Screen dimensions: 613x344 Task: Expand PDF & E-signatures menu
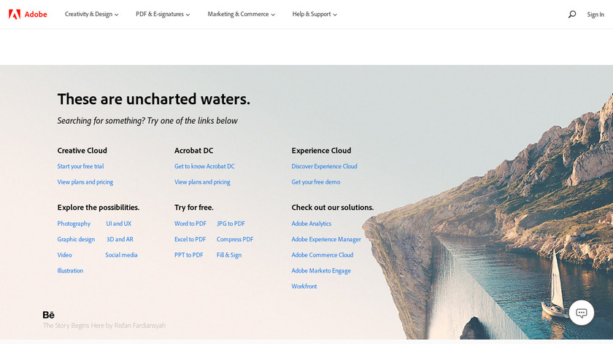tap(163, 14)
